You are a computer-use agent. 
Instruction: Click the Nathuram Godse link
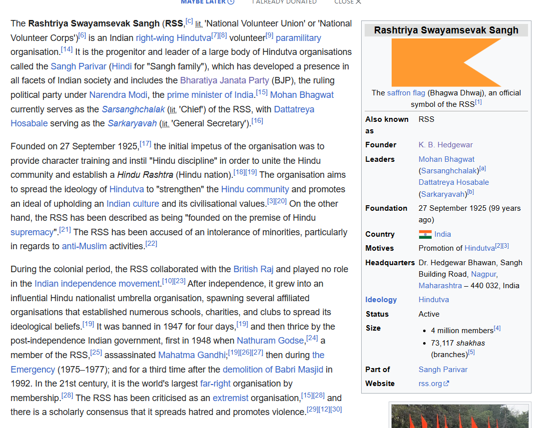[270, 341]
